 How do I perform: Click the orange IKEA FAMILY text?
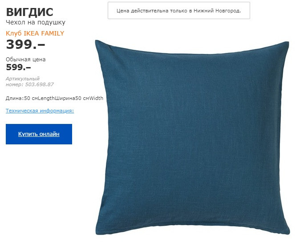click(44, 33)
